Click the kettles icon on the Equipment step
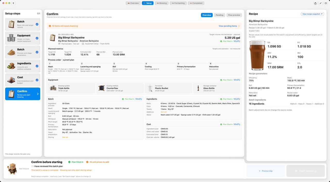 (11, 38)
